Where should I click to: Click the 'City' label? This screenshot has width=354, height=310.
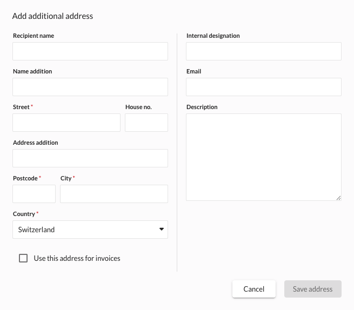pos(66,178)
